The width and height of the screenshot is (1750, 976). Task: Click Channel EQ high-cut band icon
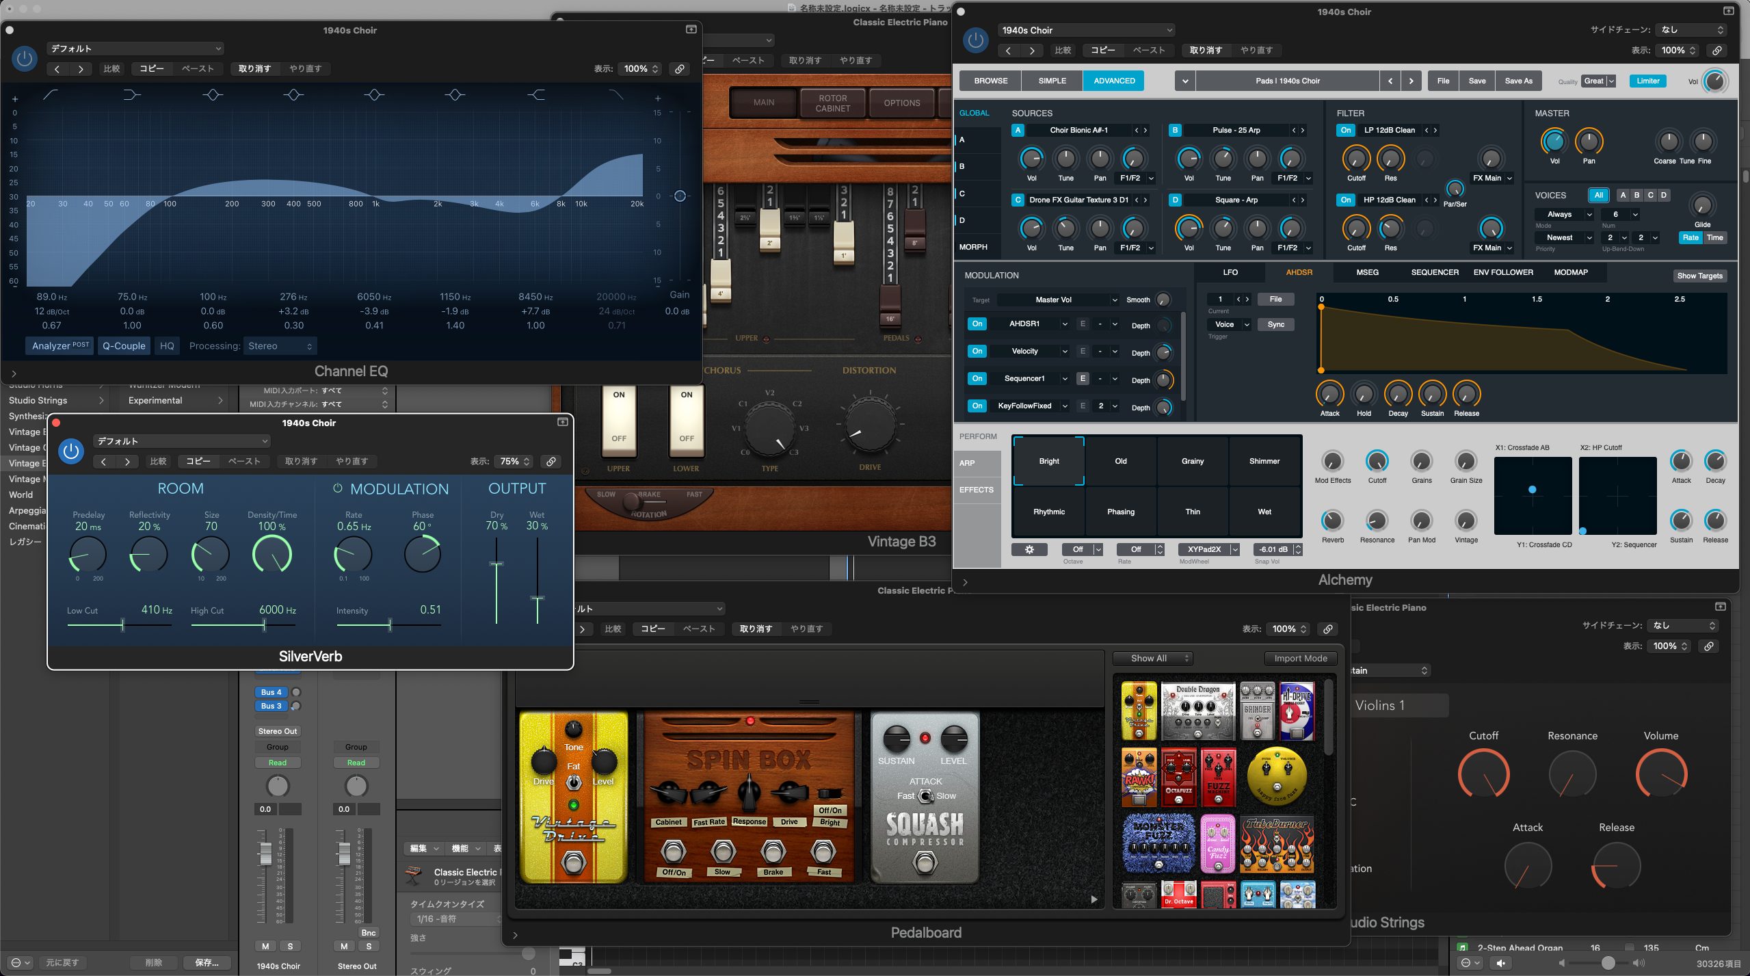616,95
